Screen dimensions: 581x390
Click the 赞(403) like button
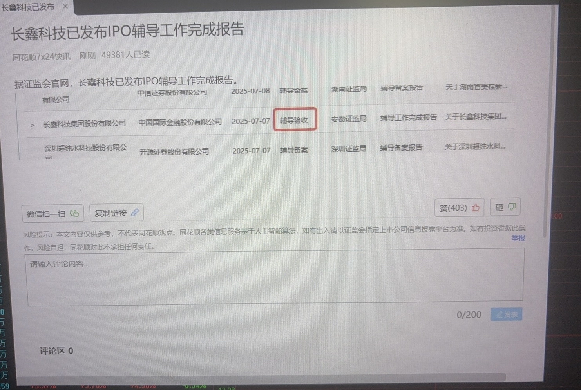(x=459, y=208)
